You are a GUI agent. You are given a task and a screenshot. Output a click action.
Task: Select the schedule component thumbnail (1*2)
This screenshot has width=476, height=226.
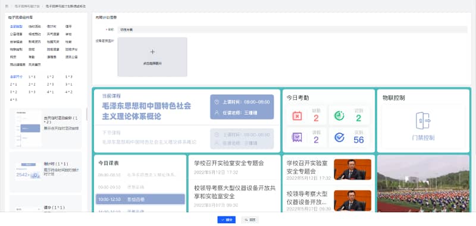(28, 128)
